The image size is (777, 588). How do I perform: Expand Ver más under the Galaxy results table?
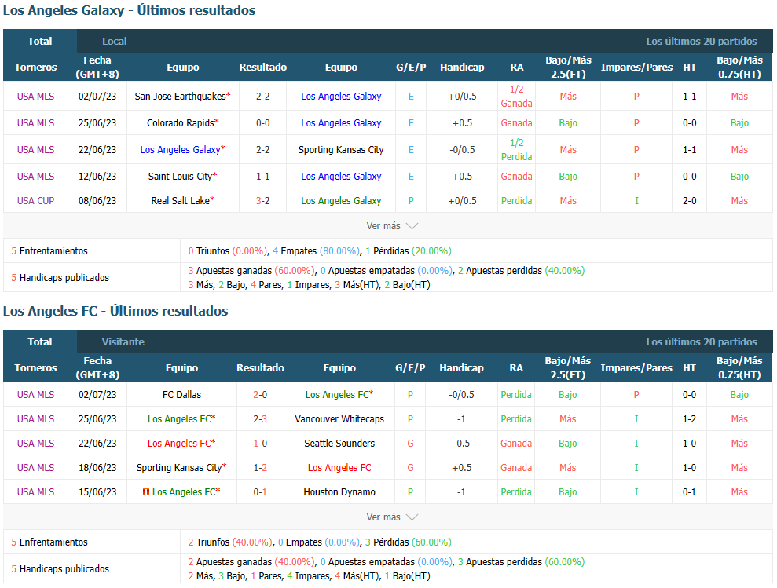tap(392, 226)
